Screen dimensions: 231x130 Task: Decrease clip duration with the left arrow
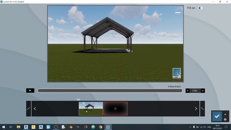pos(188,91)
